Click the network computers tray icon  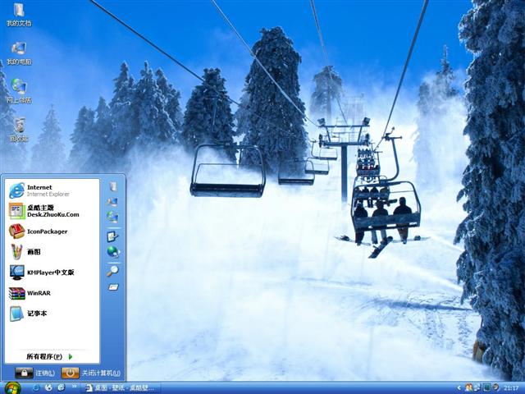tap(477, 387)
